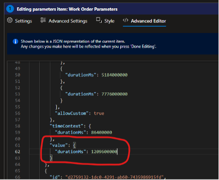
Task: Click the durationMs 7776000000 value
Action: [x=114, y=94]
